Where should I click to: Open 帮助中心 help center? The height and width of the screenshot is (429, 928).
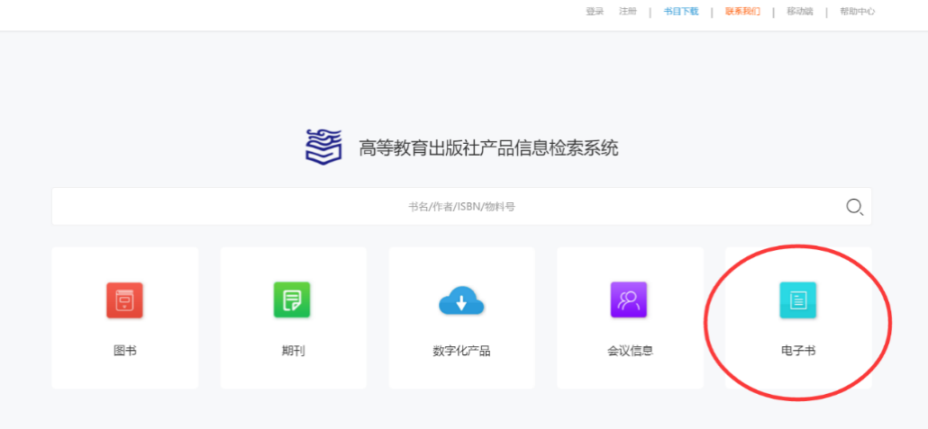click(857, 12)
